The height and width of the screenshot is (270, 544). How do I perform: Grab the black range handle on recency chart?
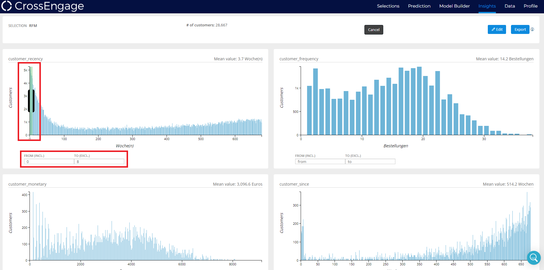coord(31,101)
